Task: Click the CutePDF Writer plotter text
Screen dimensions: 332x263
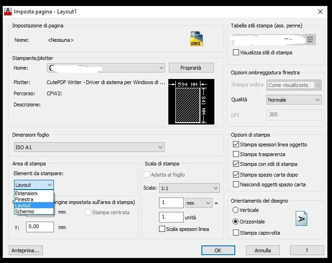Action: [x=106, y=82]
